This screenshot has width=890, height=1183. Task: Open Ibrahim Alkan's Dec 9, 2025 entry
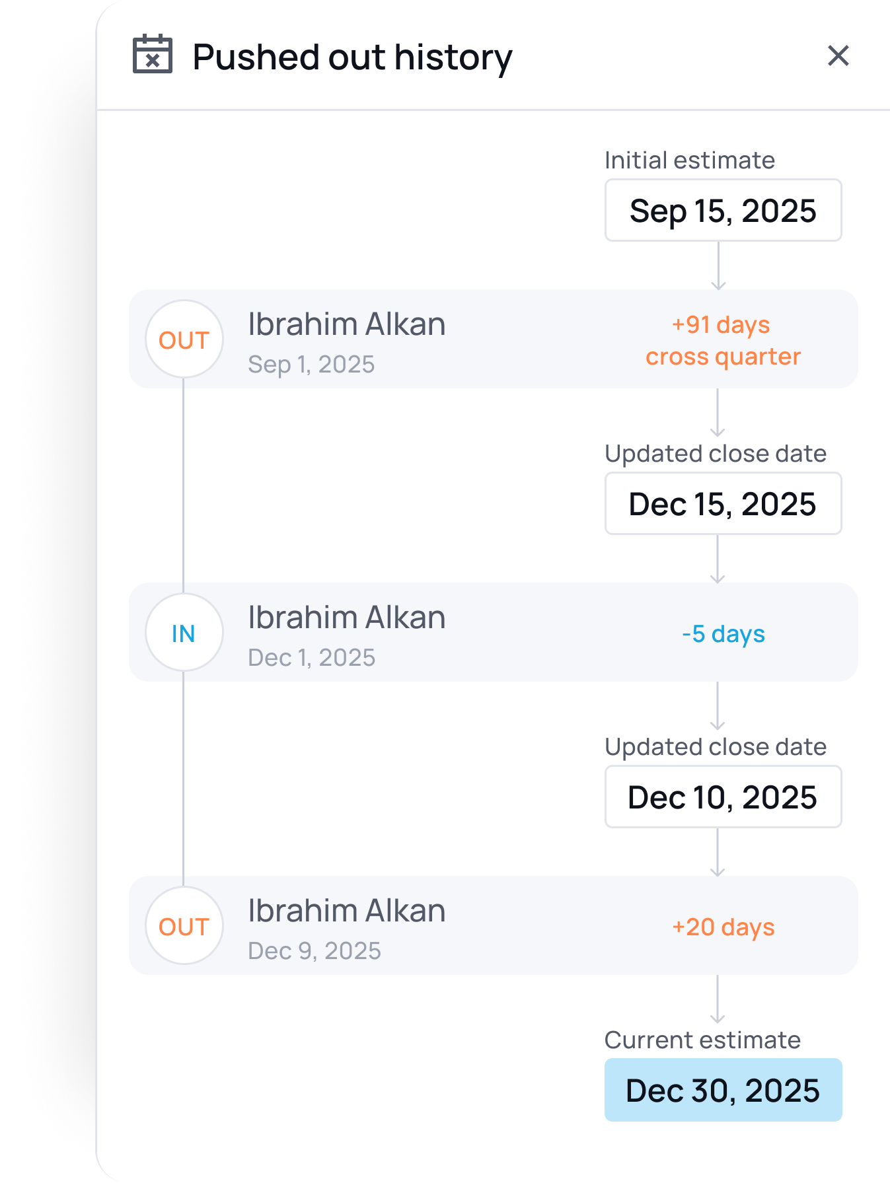pyautogui.click(x=347, y=927)
